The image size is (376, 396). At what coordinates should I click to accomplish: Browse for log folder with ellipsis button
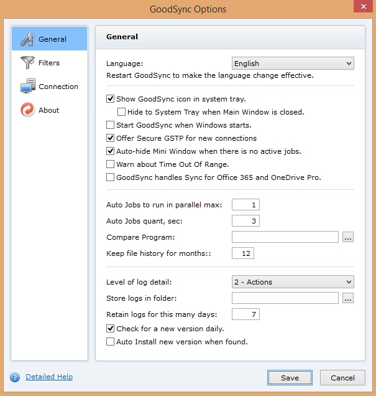click(348, 298)
